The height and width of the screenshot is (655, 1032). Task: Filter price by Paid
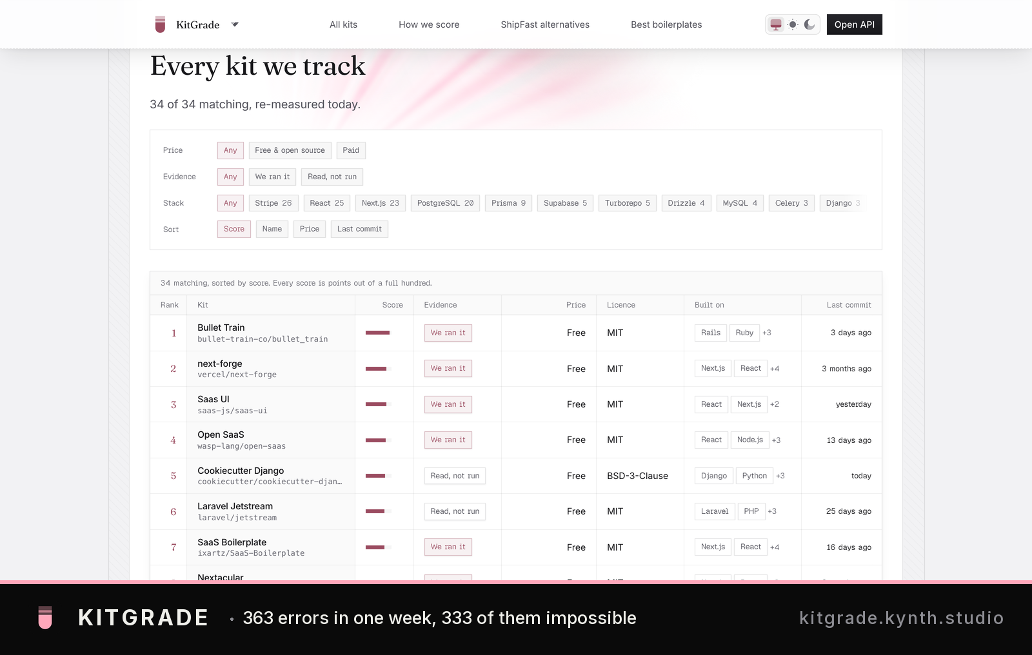(351, 150)
